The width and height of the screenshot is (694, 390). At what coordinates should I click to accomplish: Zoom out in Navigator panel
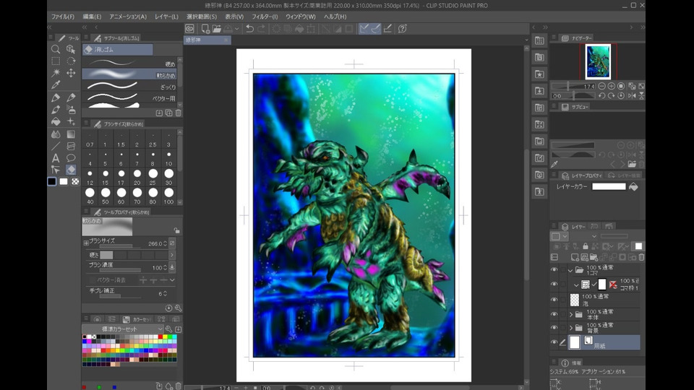601,86
